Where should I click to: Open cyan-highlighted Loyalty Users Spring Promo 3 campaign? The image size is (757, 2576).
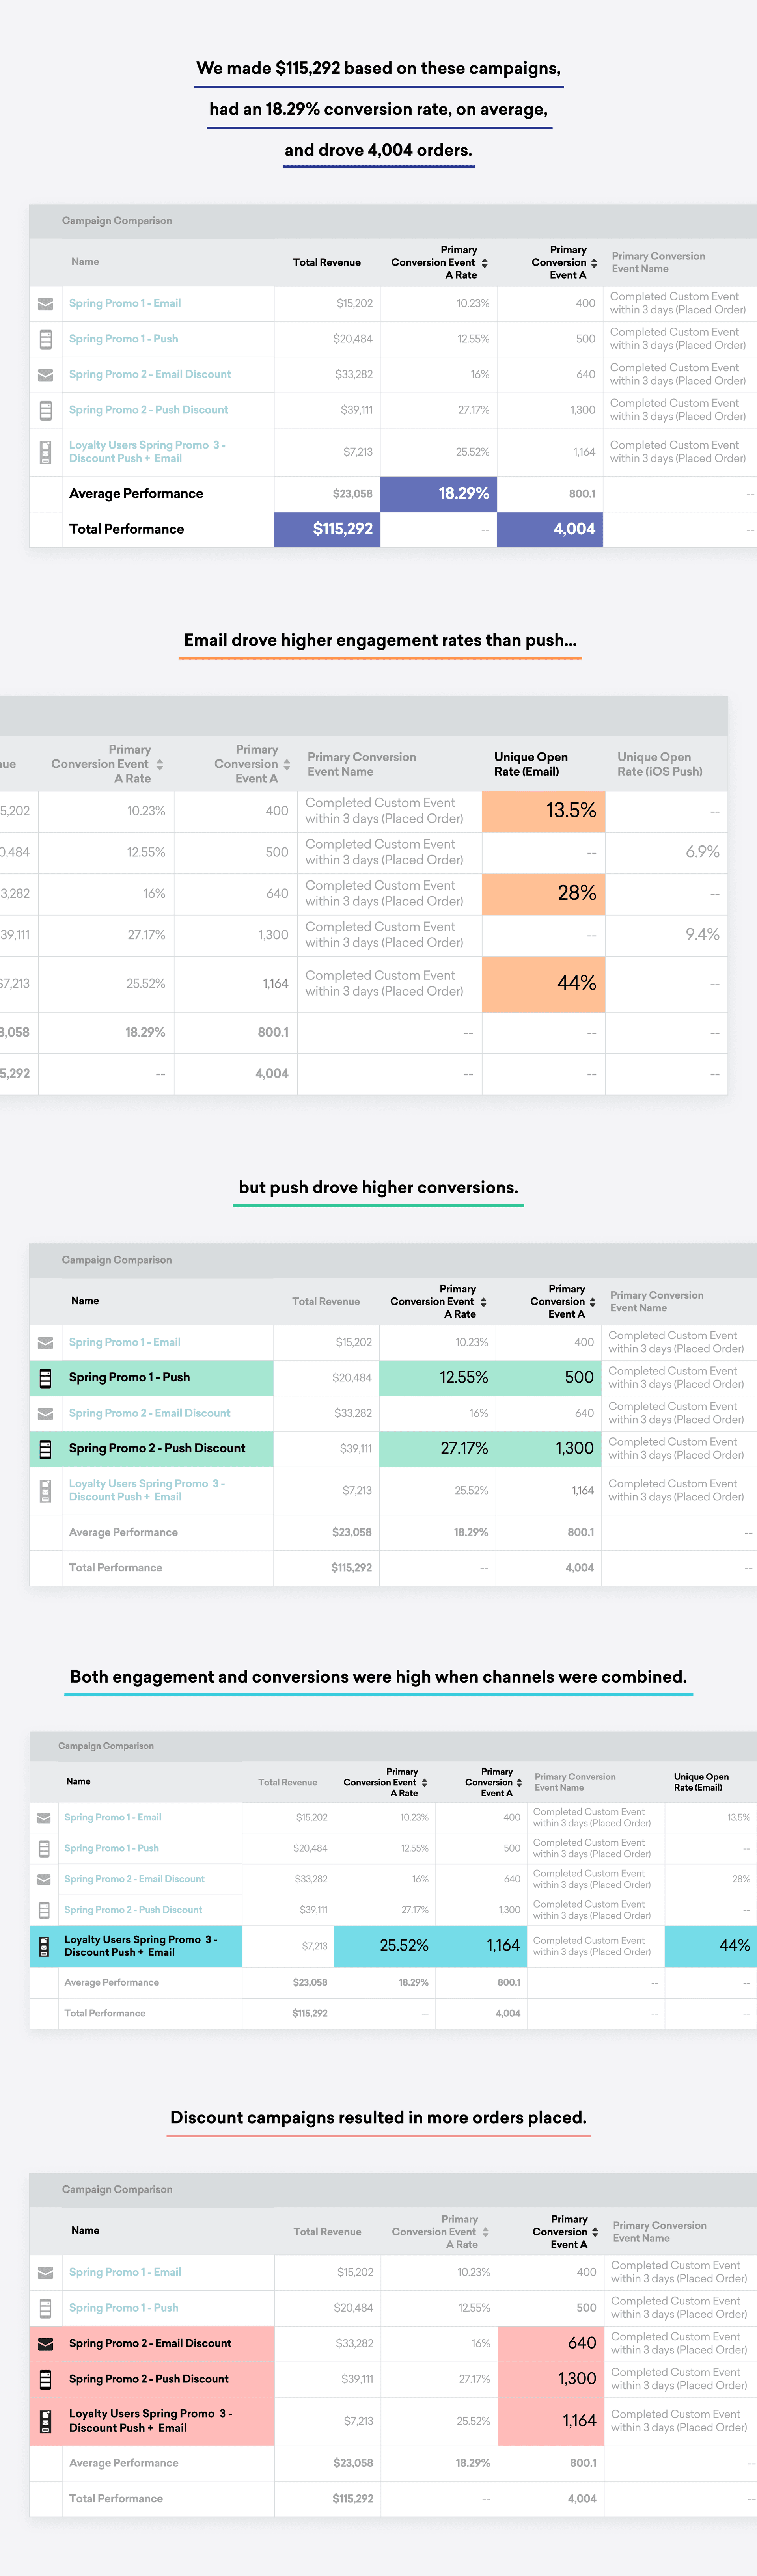pyautogui.click(x=140, y=1946)
